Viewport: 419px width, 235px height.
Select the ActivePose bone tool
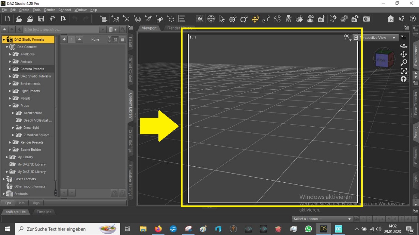[277, 19]
